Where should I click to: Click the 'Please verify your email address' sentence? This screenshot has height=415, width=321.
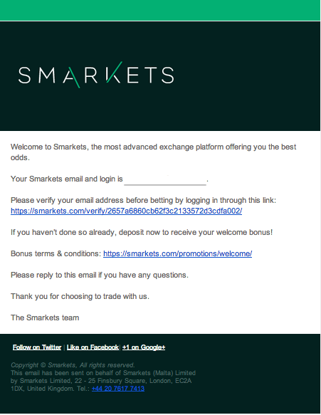[x=143, y=200]
